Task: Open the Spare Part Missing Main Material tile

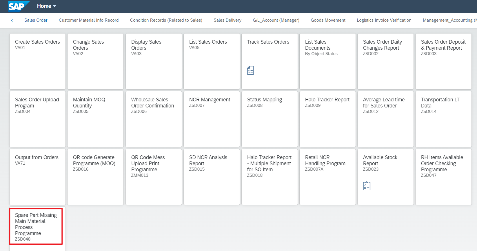Action: click(x=36, y=227)
